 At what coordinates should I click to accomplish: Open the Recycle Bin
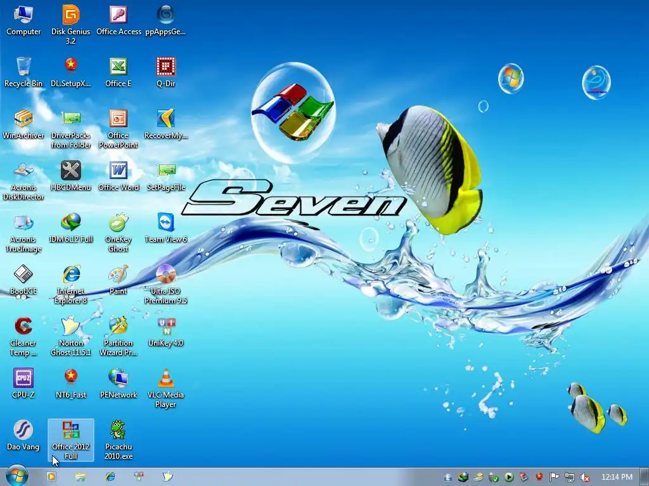[x=23, y=72]
